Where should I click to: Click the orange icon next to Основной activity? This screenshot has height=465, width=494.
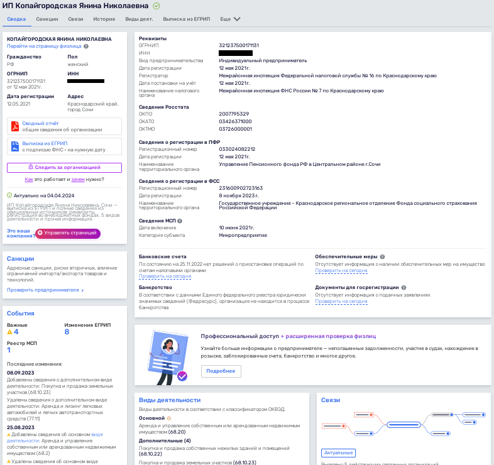[169, 418]
